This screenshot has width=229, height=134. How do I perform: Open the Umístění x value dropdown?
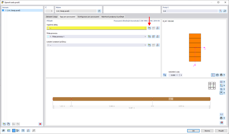click(177, 75)
